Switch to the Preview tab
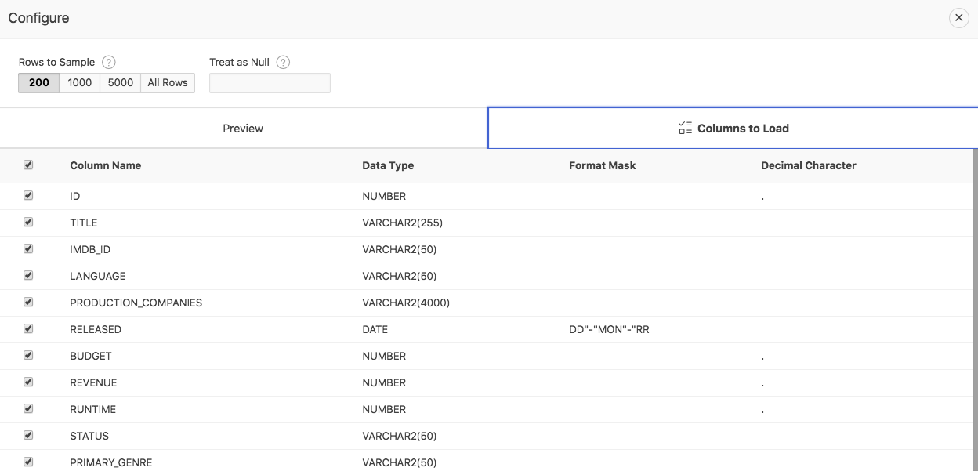 coord(243,129)
